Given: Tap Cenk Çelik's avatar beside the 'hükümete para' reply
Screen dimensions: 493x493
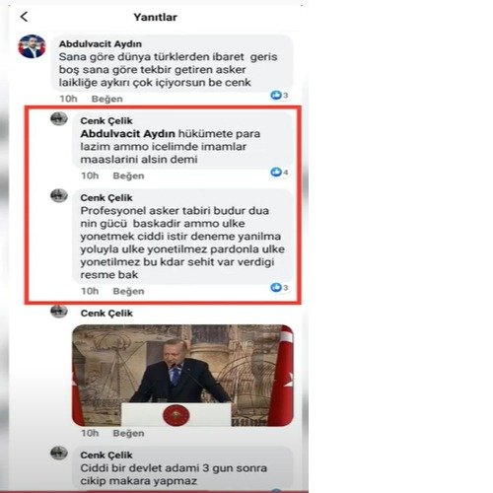Looking at the screenshot, I should point(59,118).
